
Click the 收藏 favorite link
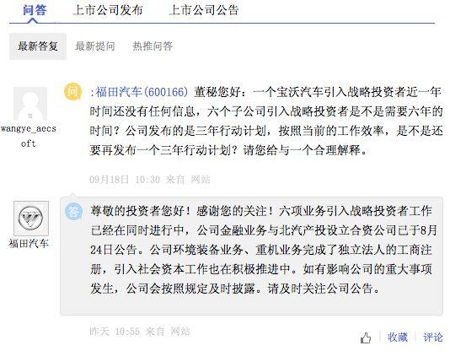tap(398, 337)
